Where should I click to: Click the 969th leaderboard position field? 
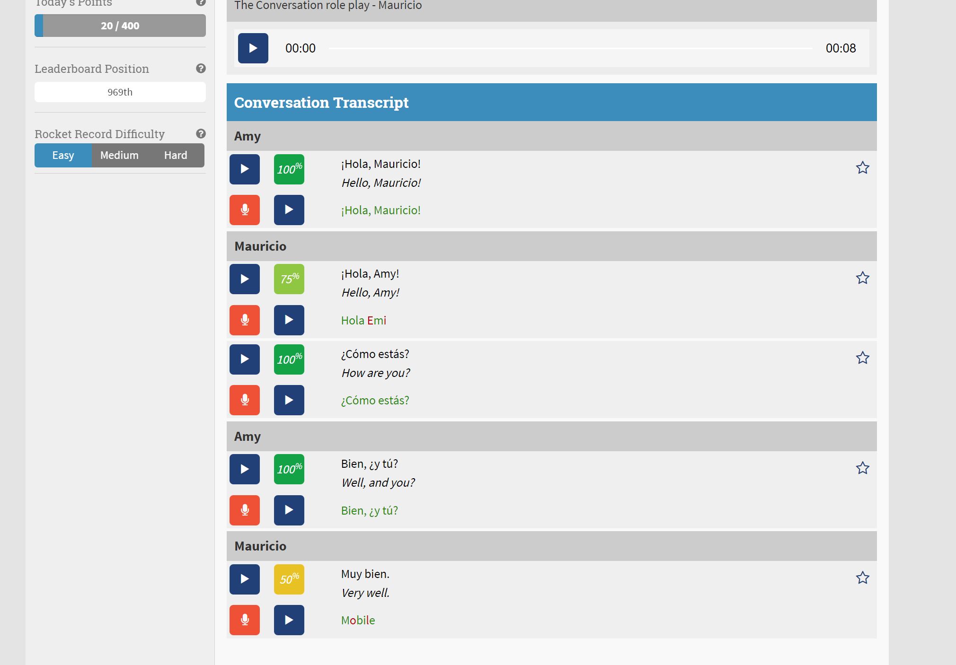[120, 92]
